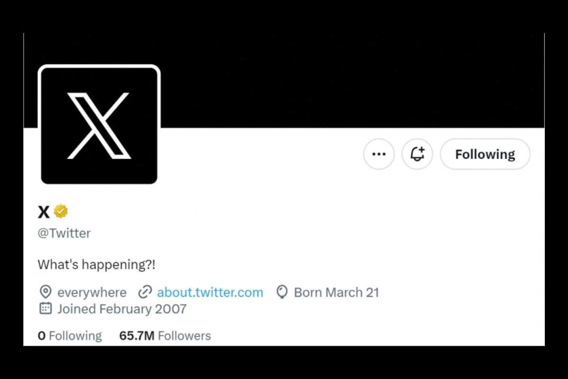Click the @Twitter handle text

(64, 233)
